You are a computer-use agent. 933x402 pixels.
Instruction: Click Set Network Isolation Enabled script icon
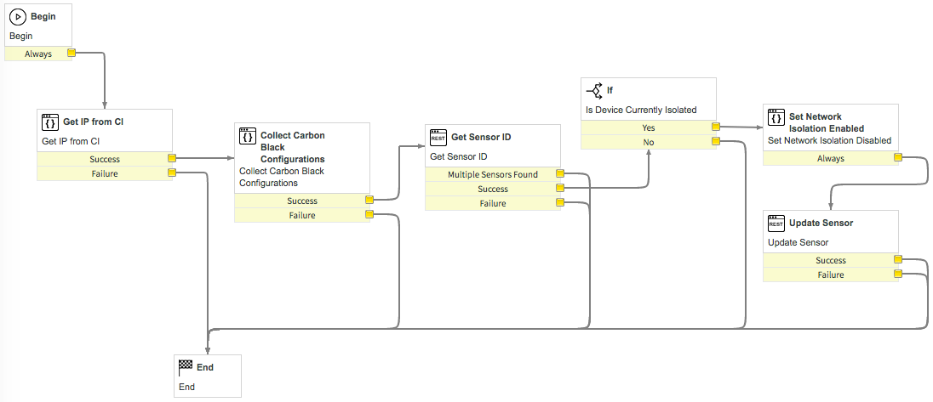point(776,117)
